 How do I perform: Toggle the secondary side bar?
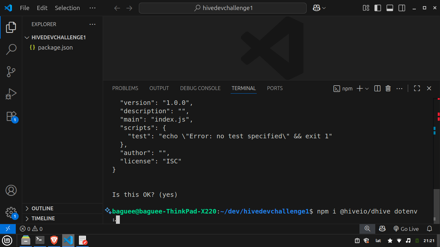(x=401, y=8)
